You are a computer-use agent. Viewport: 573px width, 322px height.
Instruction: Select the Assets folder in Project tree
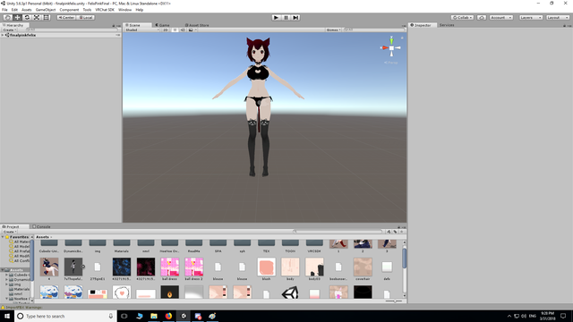[x=16, y=270]
